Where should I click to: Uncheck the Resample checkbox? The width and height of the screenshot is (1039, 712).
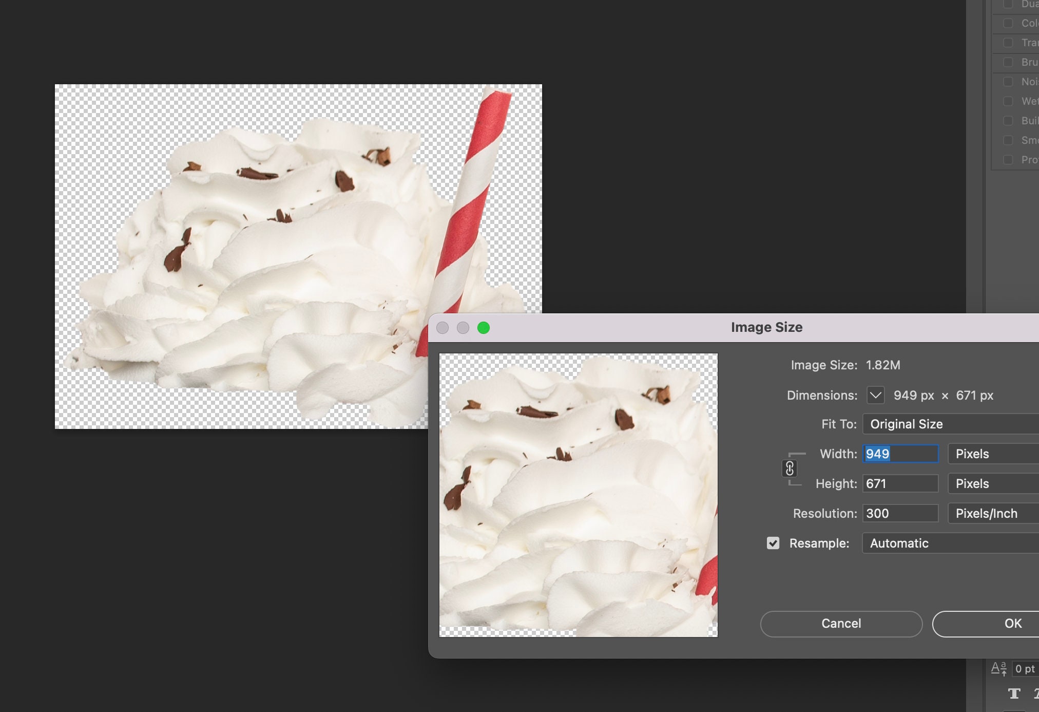point(773,543)
